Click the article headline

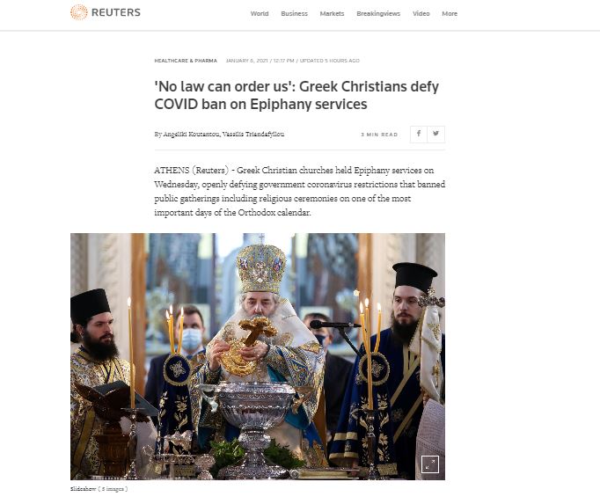296,95
